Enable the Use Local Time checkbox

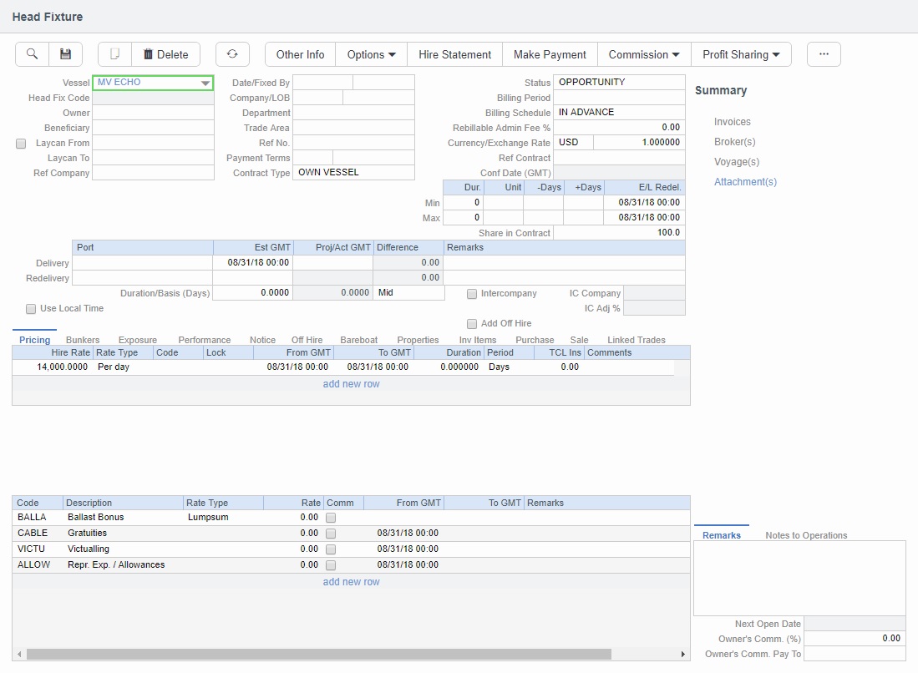click(31, 309)
